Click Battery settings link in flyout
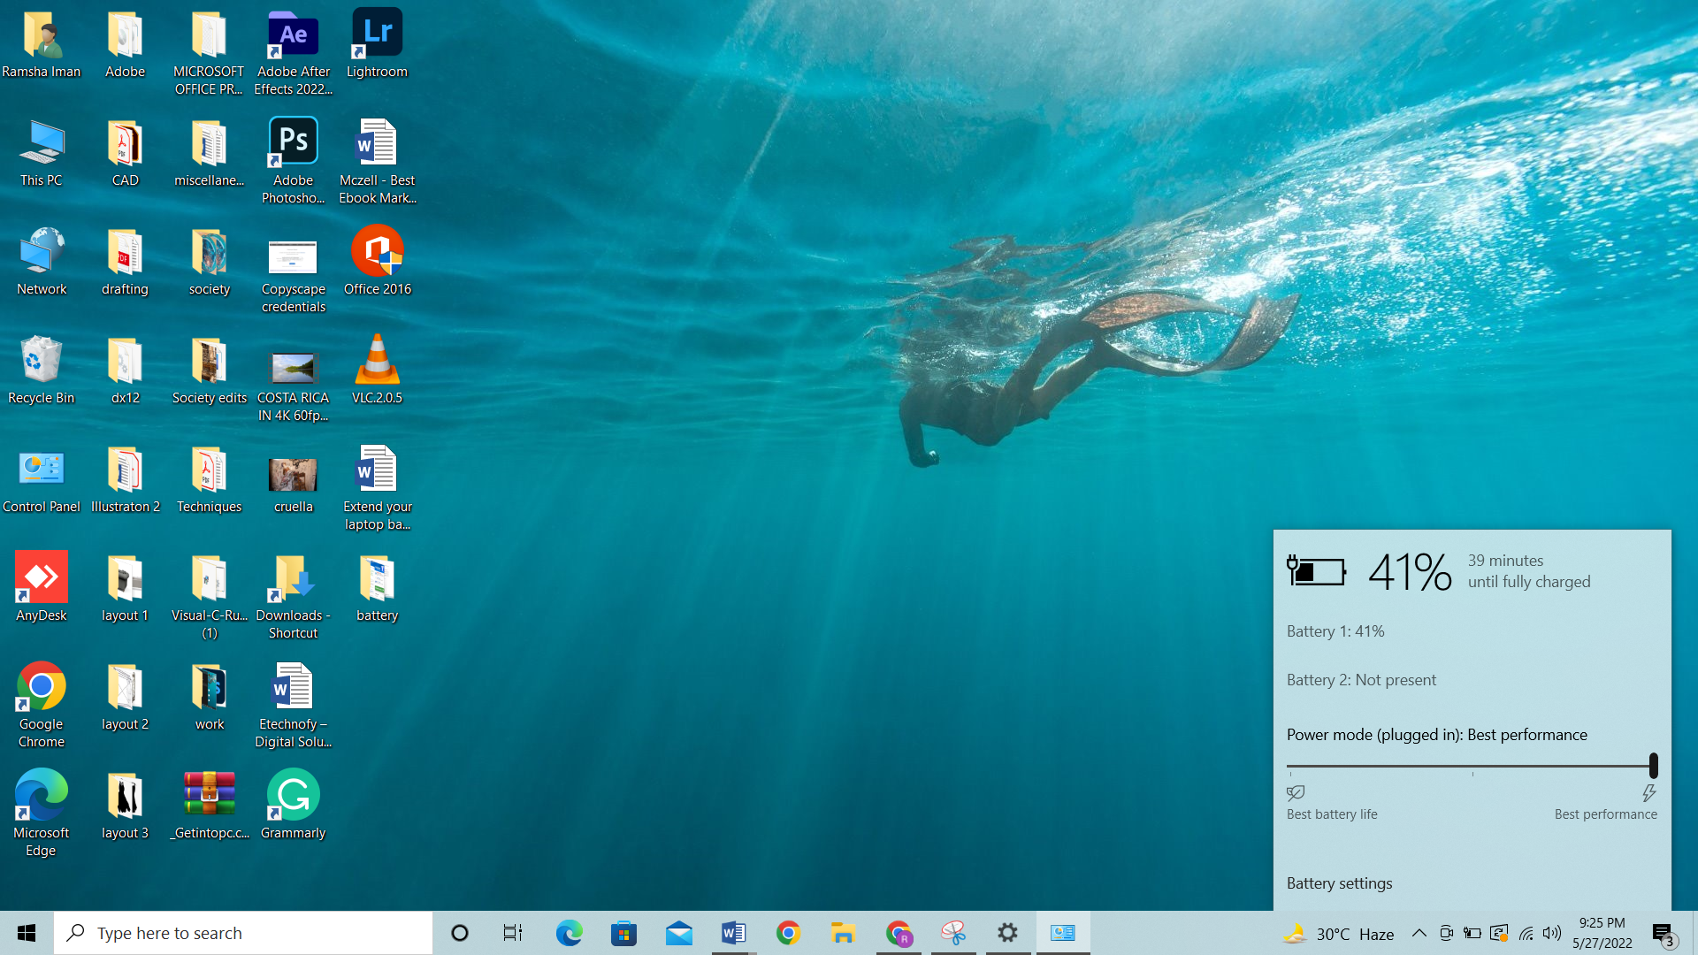The width and height of the screenshot is (1698, 955). click(x=1339, y=883)
